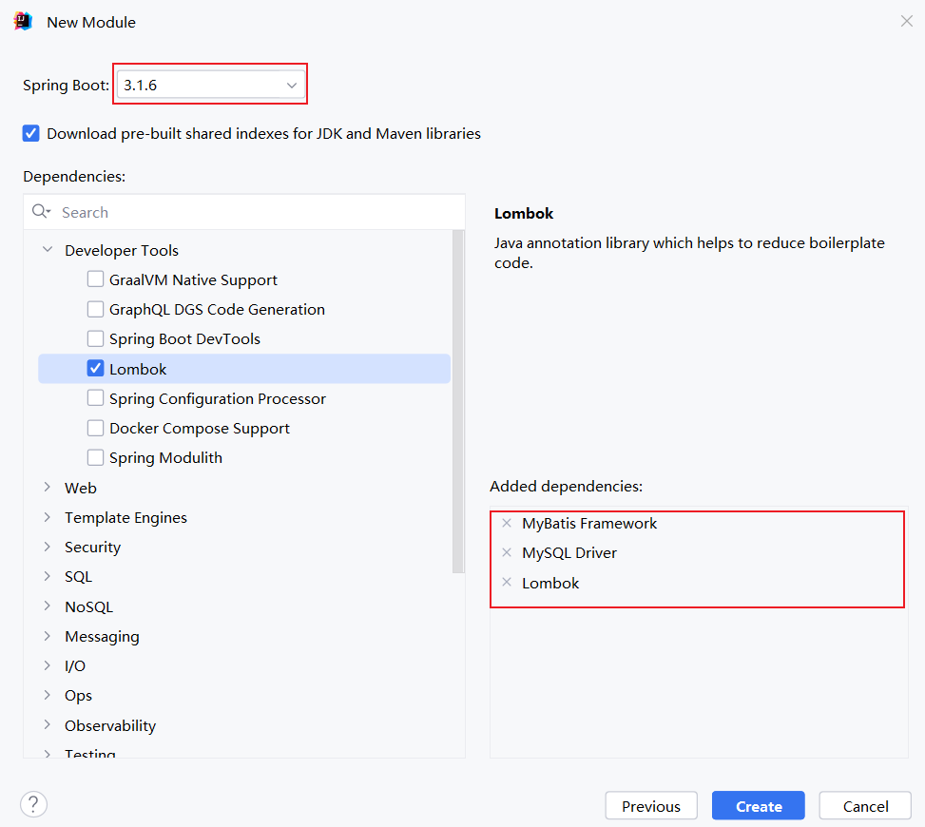Collapse the Developer Tools category
Screen dimensions: 925x827
click(48, 250)
